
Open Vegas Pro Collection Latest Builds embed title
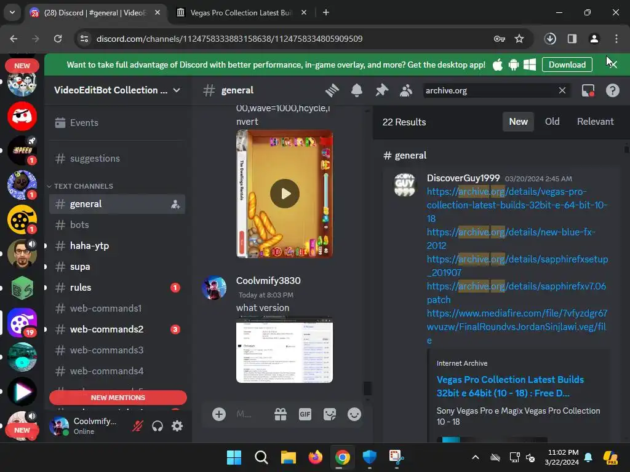tap(510, 386)
